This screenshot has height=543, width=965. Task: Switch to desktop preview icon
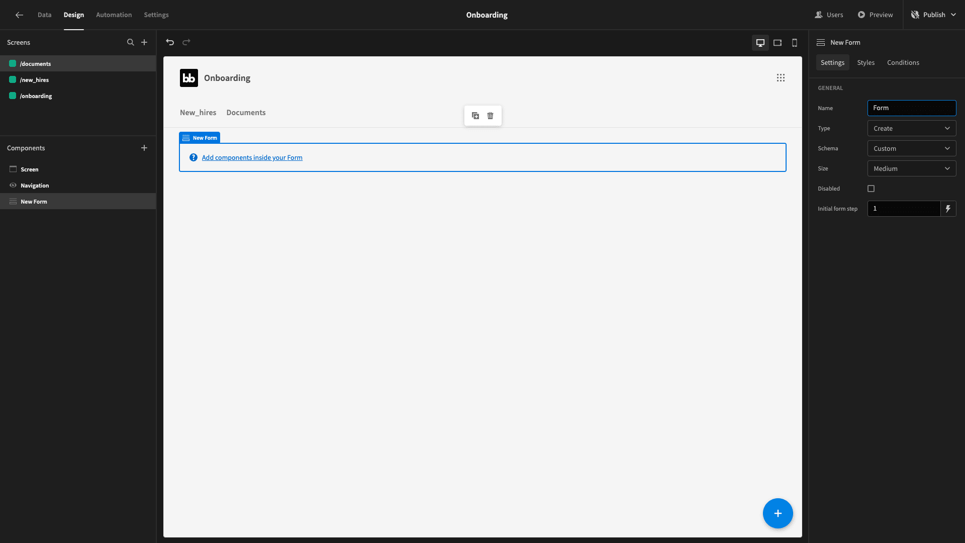(760, 43)
